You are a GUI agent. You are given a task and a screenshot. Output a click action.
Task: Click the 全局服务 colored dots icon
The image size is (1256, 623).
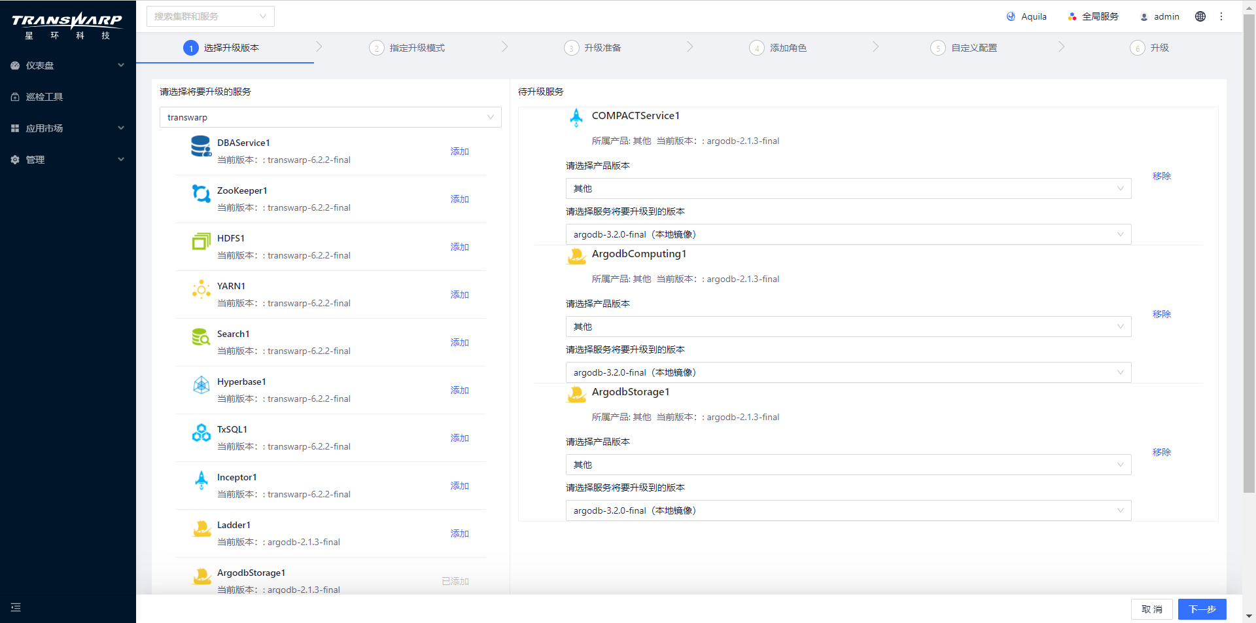(1072, 16)
